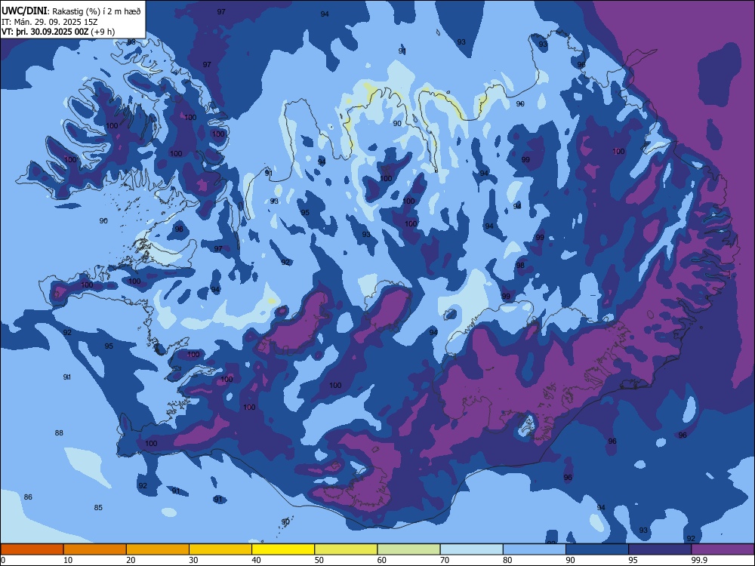Click the 85 value in the southwest sea
Image resolution: width=755 pixels, height=566 pixels.
98,507
